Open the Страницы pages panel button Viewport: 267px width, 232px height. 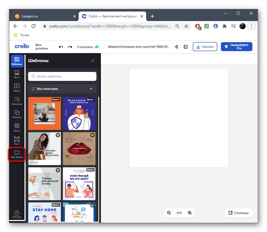click(x=239, y=213)
